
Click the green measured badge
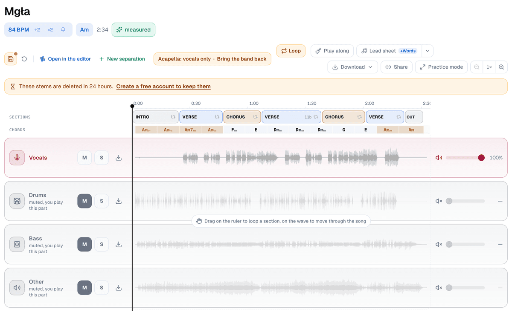tap(134, 30)
